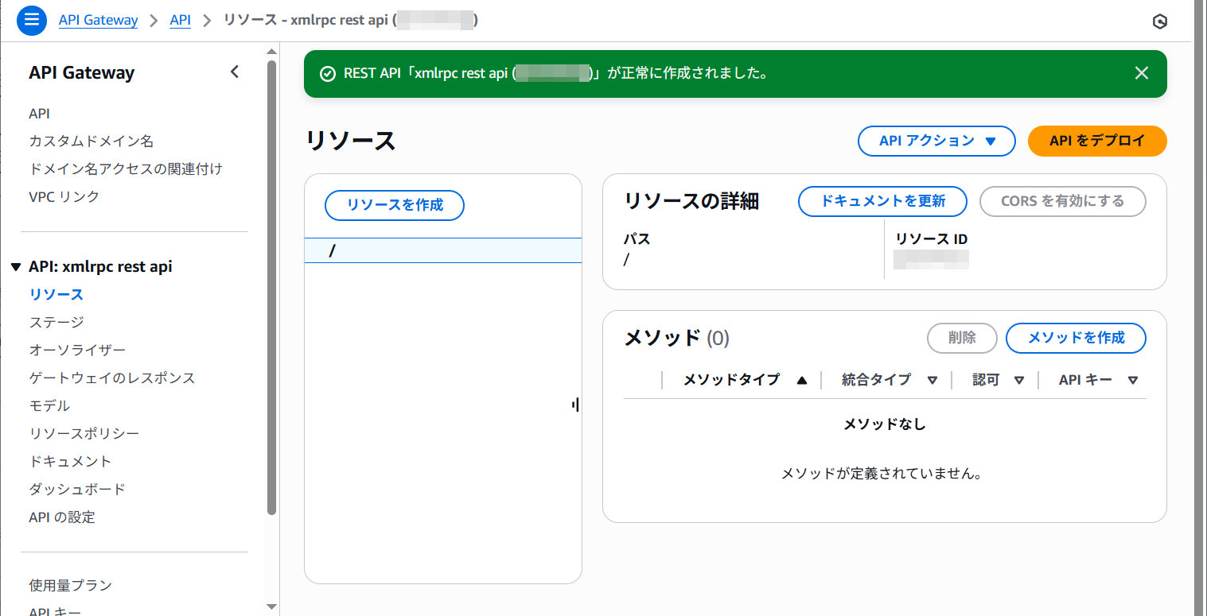1207x616 pixels.
Task: Open オーソライザー in the sidebar
Action: (77, 350)
